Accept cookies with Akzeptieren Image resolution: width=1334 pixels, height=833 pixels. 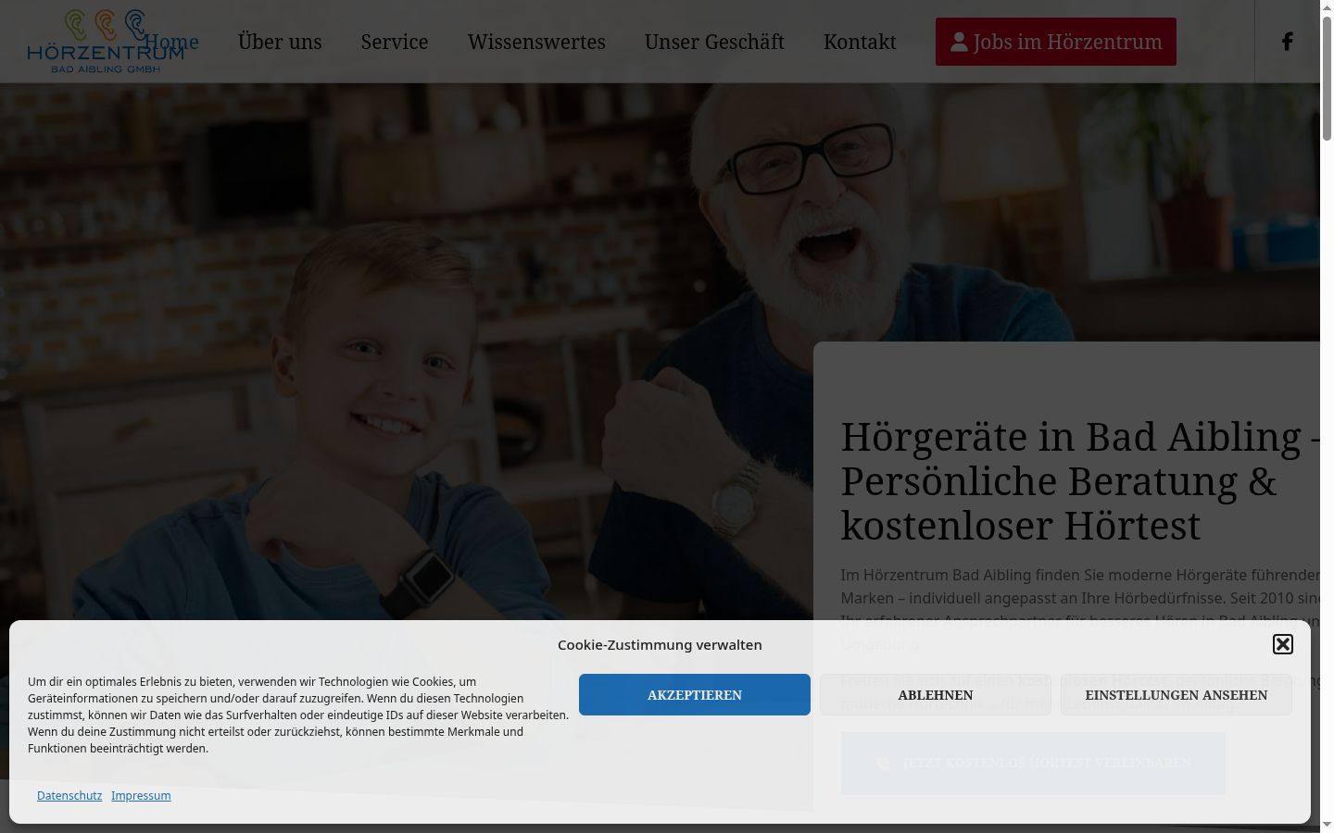coord(695,695)
